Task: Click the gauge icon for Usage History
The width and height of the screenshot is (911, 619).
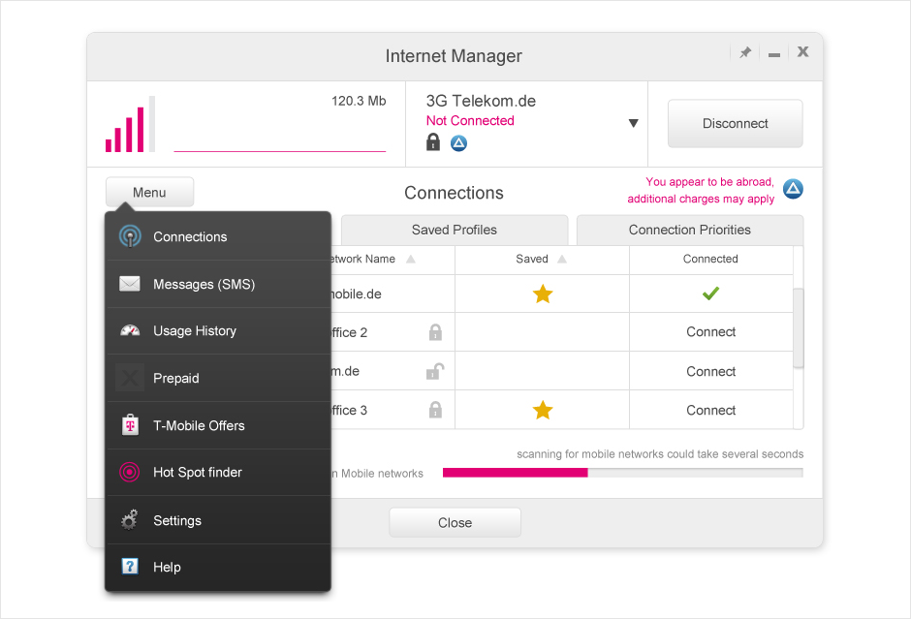Action: pos(130,331)
